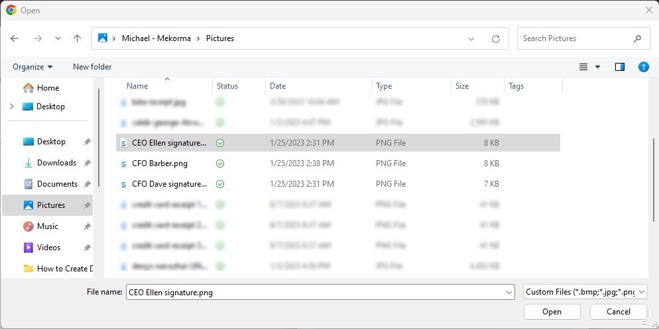Expand address bar history dropdown

[x=471, y=38]
